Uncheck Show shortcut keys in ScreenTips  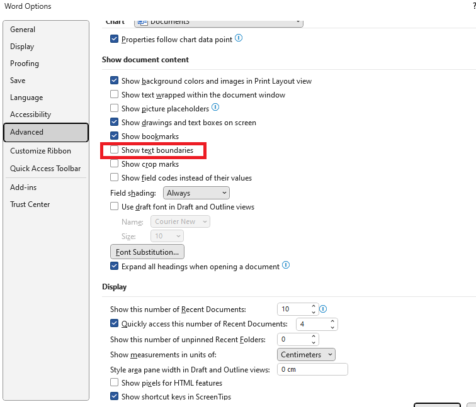pyautogui.click(x=114, y=396)
